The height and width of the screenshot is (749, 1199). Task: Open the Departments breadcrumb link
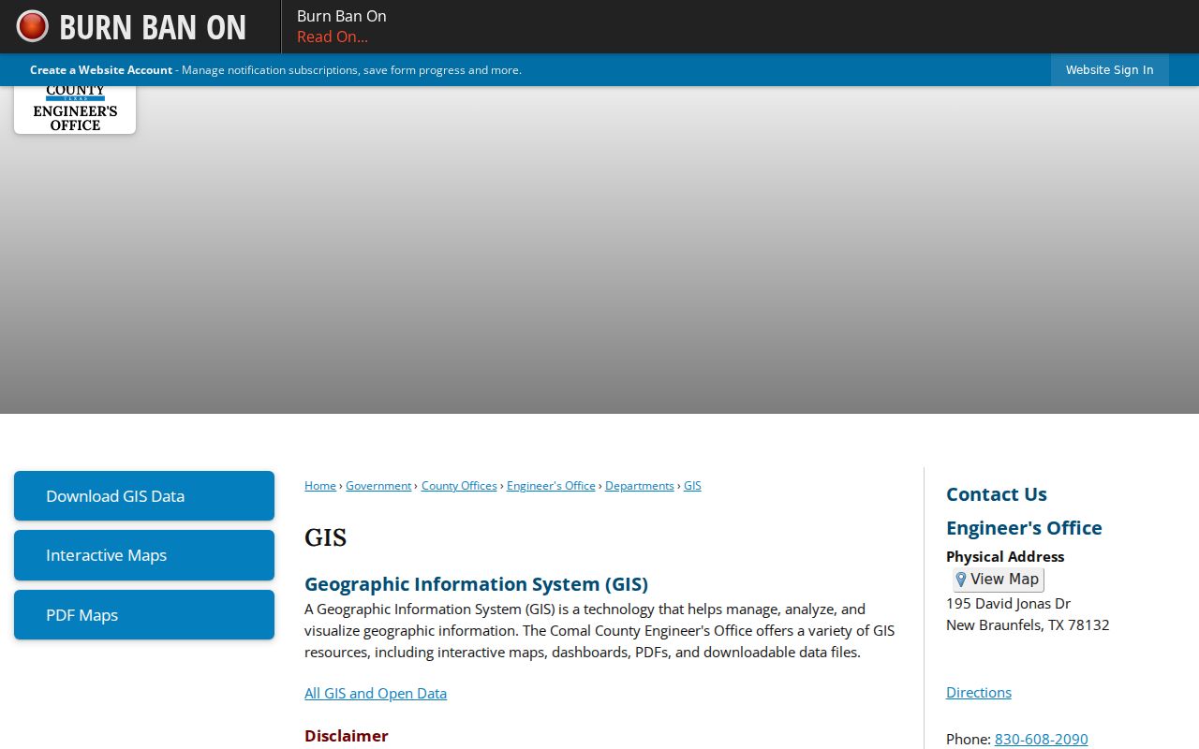pos(640,486)
